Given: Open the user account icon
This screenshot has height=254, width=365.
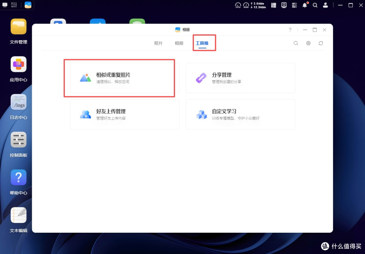Looking at the screenshot, I should click(x=325, y=5).
